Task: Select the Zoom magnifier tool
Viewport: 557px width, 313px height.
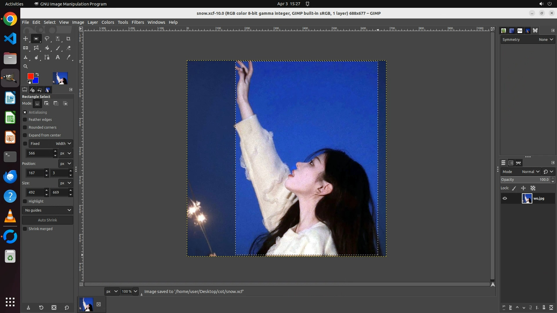Action: [x=26, y=66]
